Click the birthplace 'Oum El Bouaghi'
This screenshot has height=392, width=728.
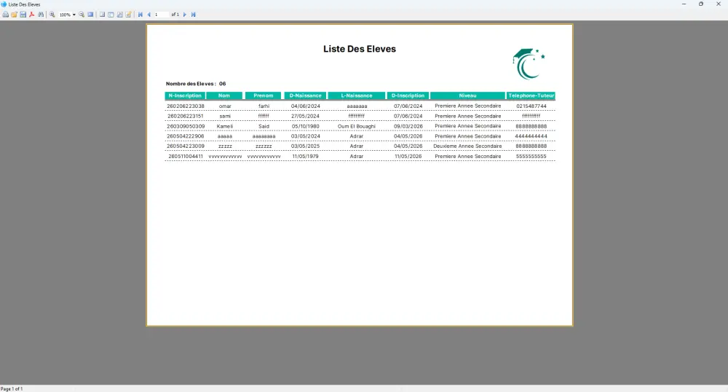click(357, 126)
